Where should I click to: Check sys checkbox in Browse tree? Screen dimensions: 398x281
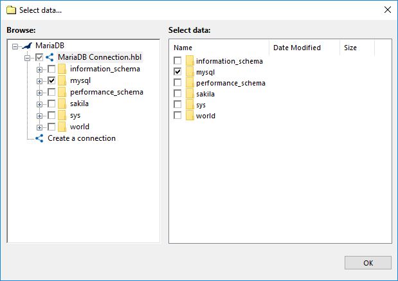51,116
